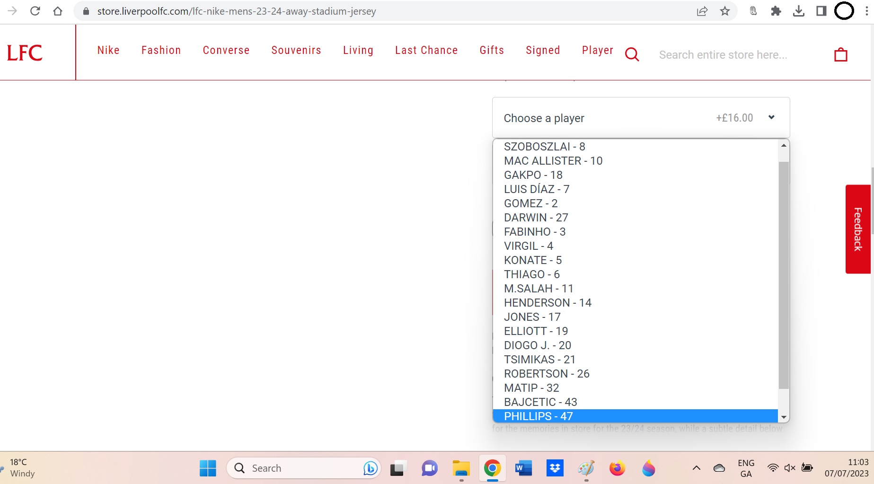The width and height of the screenshot is (874, 484).
Task: Open the red Feedback tab
Action: click(x=858, y=229)
